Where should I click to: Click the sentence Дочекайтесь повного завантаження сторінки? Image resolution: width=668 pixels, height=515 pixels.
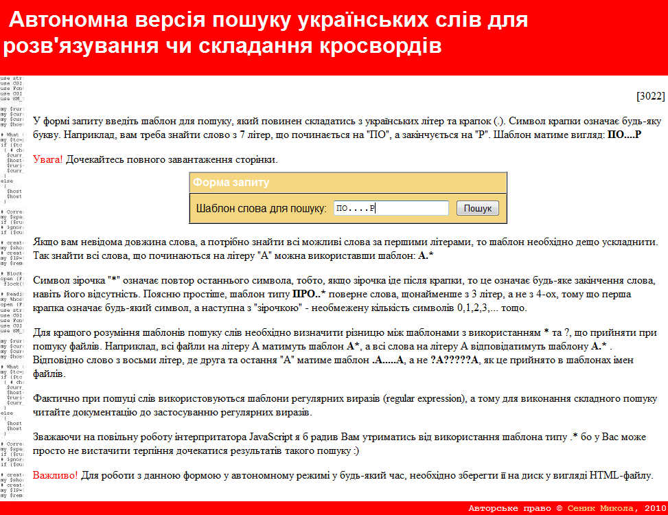172,160
